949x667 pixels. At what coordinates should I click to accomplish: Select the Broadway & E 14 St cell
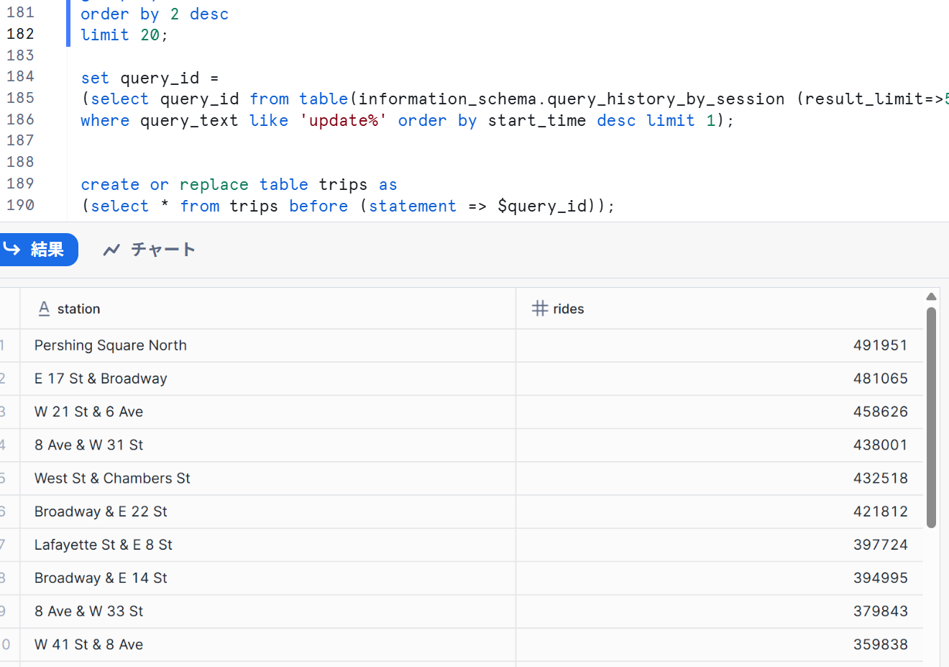click(x=267, y=578)
